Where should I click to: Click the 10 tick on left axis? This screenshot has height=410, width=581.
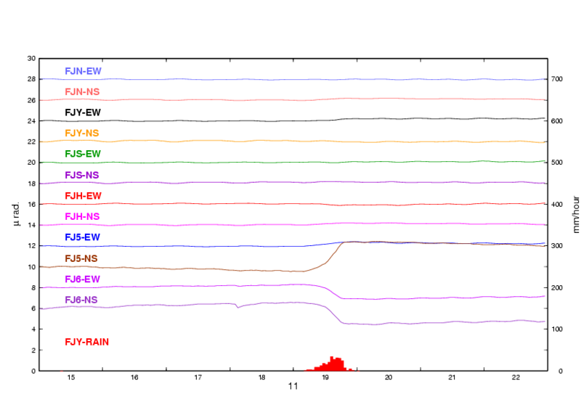coord(31,267)
